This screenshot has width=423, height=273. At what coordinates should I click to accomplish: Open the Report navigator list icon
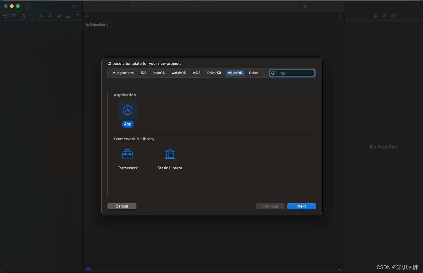pyautogui.click(x=77, y=16)
